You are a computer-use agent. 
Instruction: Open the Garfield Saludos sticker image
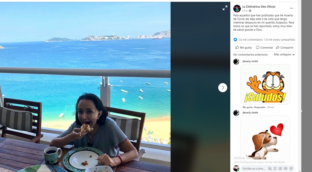265,84
